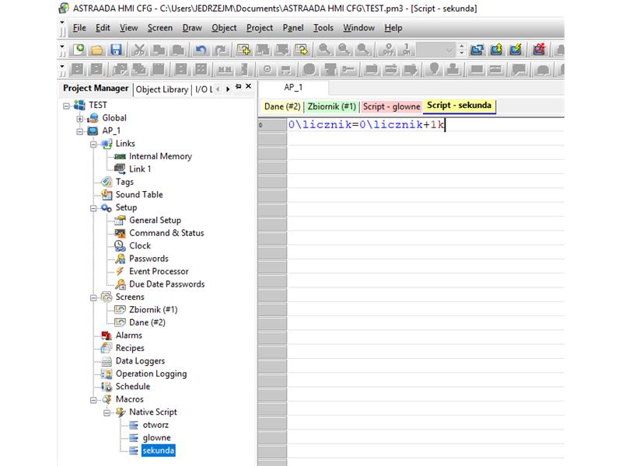Screen dimensions: 622x466
Task: Click the New Screen icon with the plus sign
Action: (243, 50)
